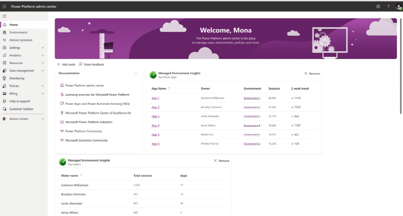
Task: Expand the Data management chevron
Action: tap(43, 71)
